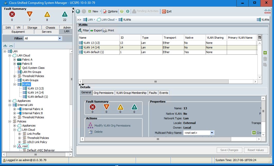Collapse the Policies tree node
This screenshot has width=274, height=166.
[x=10, y=121]
